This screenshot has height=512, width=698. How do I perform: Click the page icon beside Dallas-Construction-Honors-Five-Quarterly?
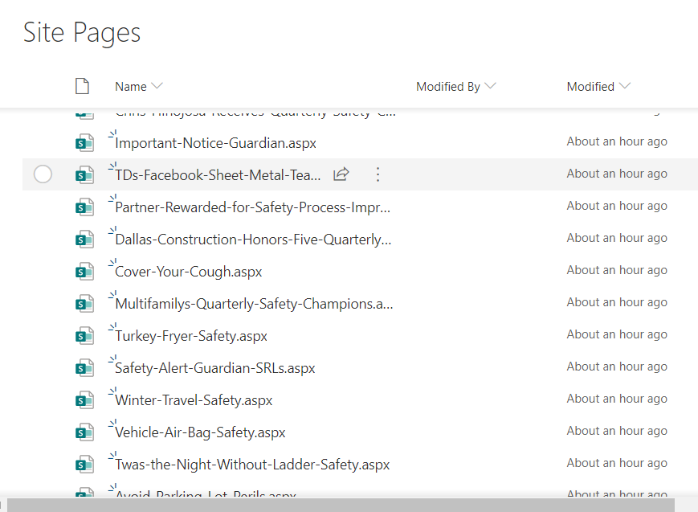84,240
